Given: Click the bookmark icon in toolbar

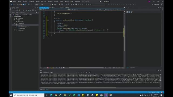Looking at the screenshot, I should [76, 4].
